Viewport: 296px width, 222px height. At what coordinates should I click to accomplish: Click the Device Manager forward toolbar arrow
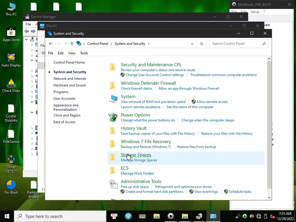click(x=33, y=31)
